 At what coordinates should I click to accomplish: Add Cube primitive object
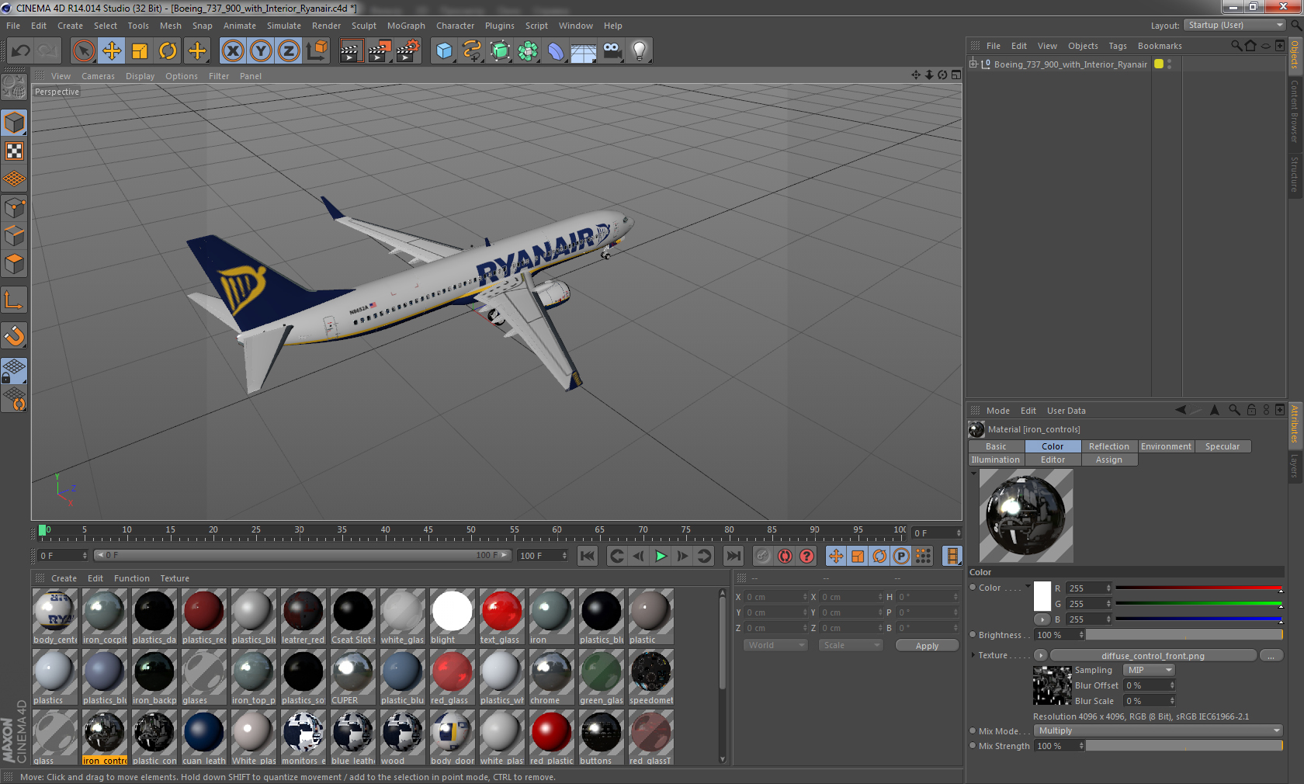(444, 51)
